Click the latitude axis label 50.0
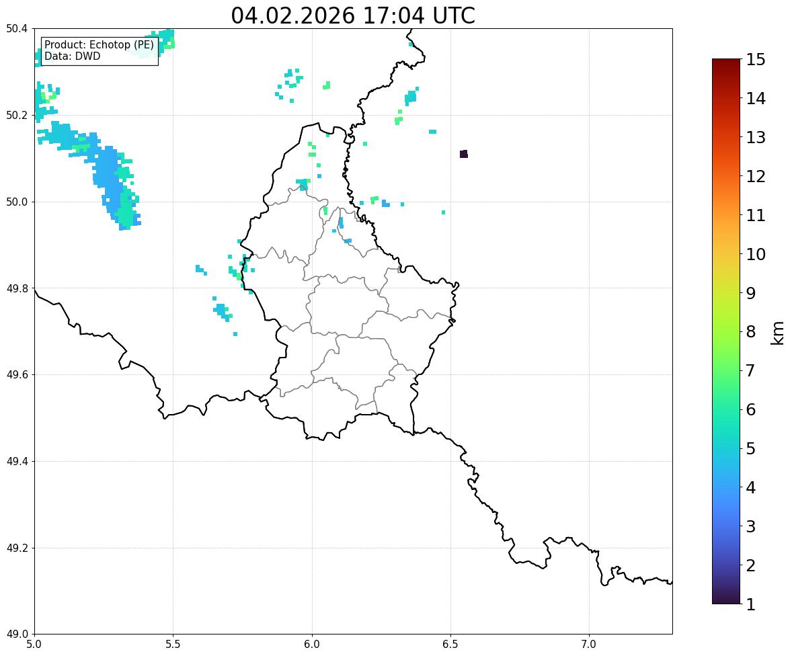The image size is (792, 656). pos(17,202)
